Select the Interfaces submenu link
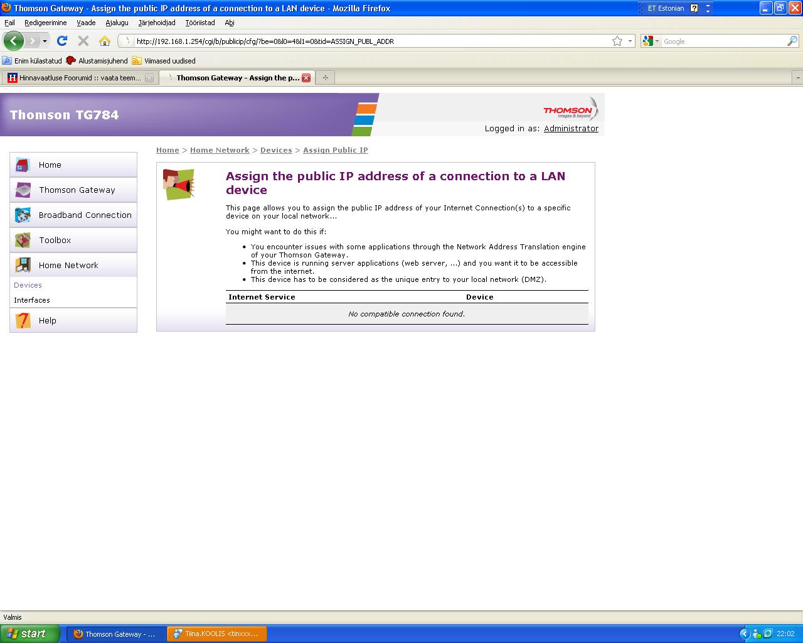 (32, 300)
